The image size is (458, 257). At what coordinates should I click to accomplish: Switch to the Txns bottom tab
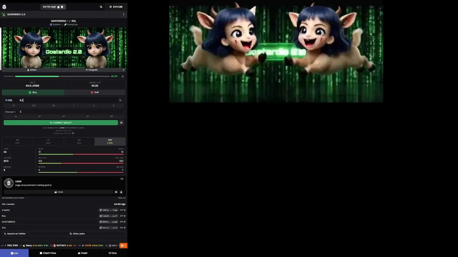tap(113, 253)
